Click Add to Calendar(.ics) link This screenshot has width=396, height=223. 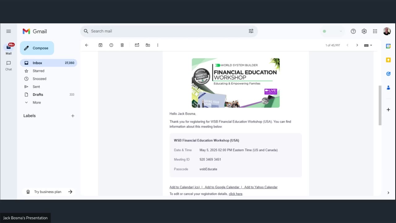[185, 187]
